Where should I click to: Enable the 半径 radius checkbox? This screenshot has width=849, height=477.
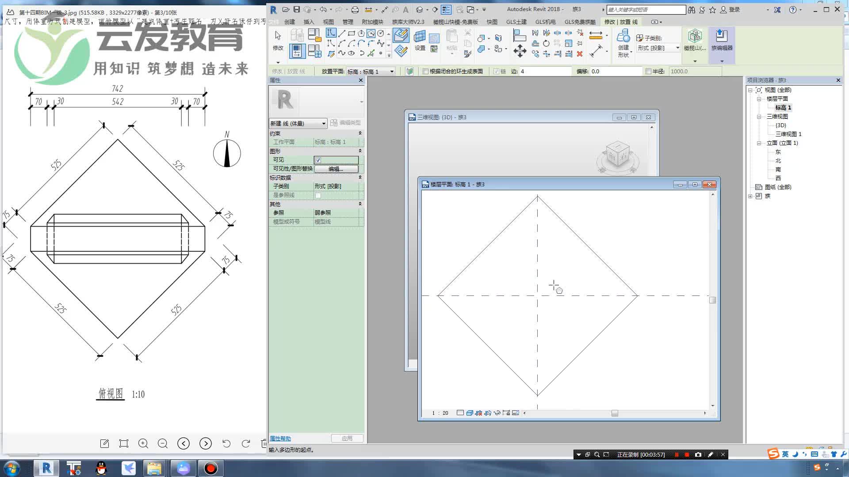click(648, 71)
